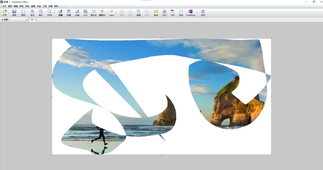Open the 标题 caption tool
The width and height of the screenshot is (323, 170).
click(69, 13)
